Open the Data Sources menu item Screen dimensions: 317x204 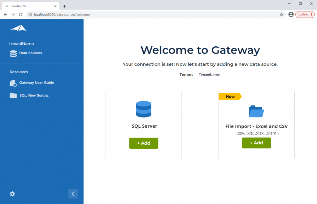click(x=31, y=53)
